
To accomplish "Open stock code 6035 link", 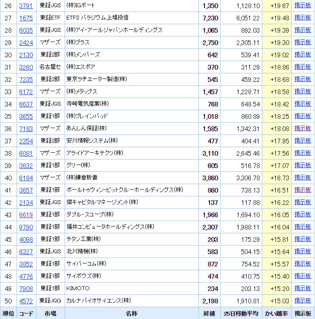I will coord(26,30).
